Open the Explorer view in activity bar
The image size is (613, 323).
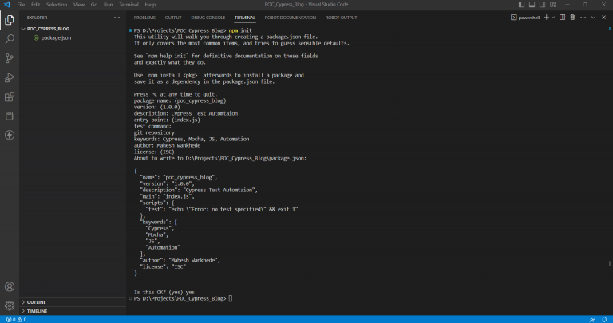pos(10,20)
